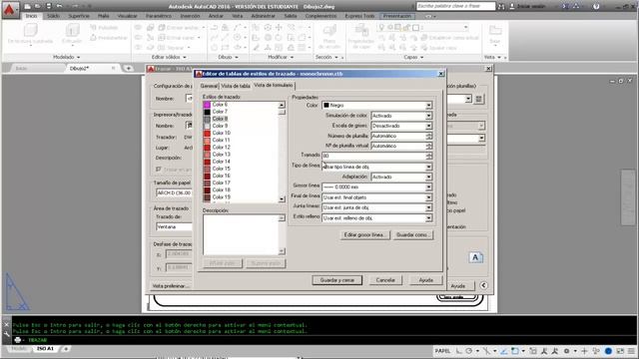Open the Express Tools ribbon tab

pos(359,16)
